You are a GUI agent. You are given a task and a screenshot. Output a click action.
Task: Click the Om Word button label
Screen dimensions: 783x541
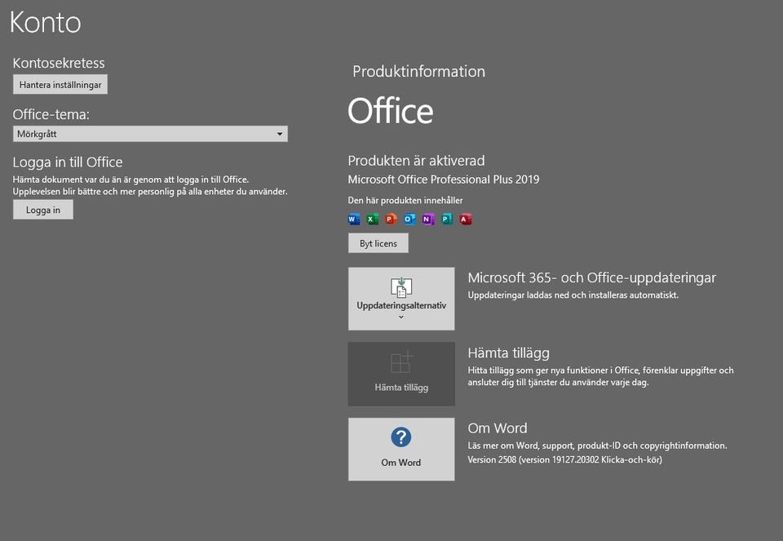point(401,463)
